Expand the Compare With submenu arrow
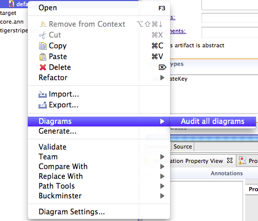The width and height of the screenshot is (258, 221). tap(162, 167)
